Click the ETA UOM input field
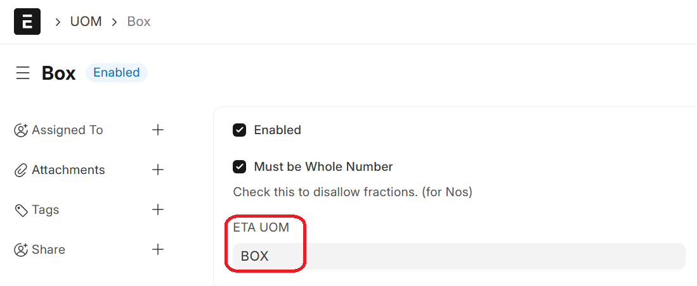The height and width of the screenshot is (286, 697). coord(459,256)
